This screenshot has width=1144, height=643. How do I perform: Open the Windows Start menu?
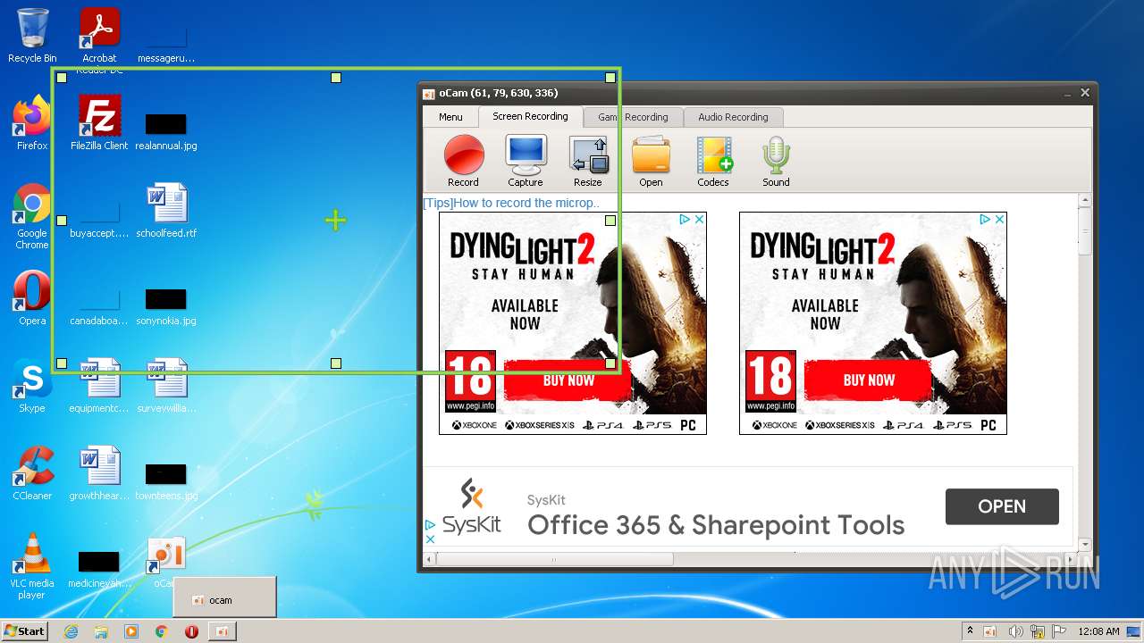(x=25, y=631)
